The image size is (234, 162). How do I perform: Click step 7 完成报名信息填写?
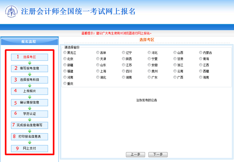pyautogui.click(x=30, y=125)
